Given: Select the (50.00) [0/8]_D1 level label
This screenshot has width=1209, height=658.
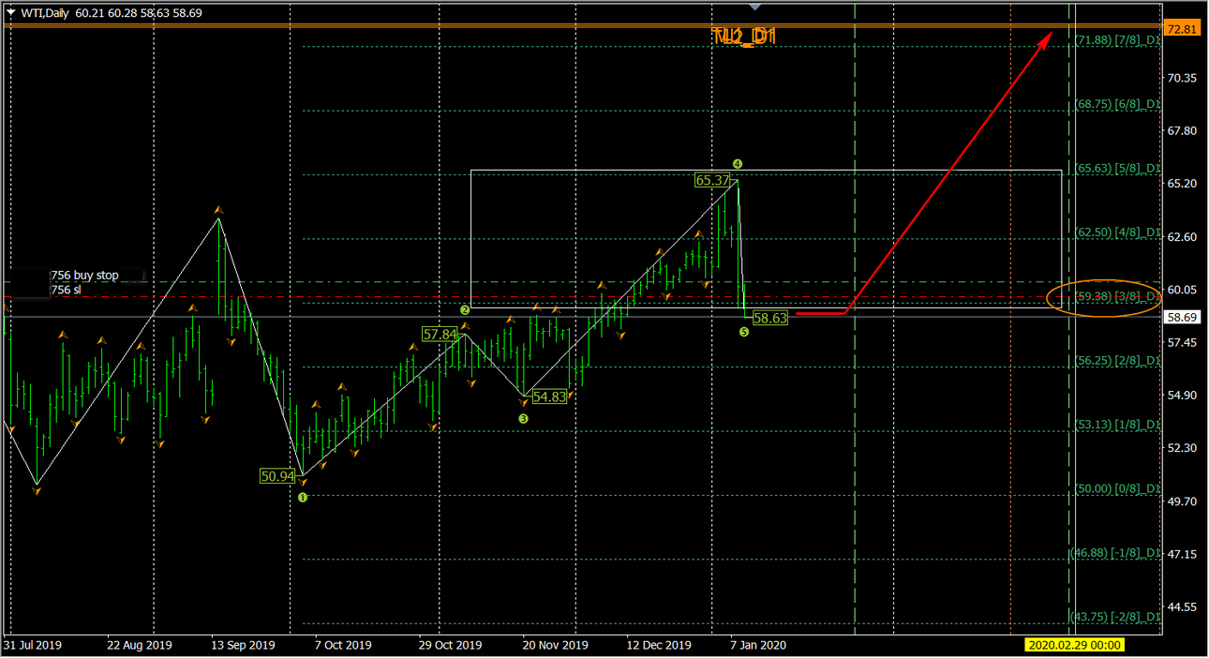Looking at the screenshot, I should pos(1118,488).
